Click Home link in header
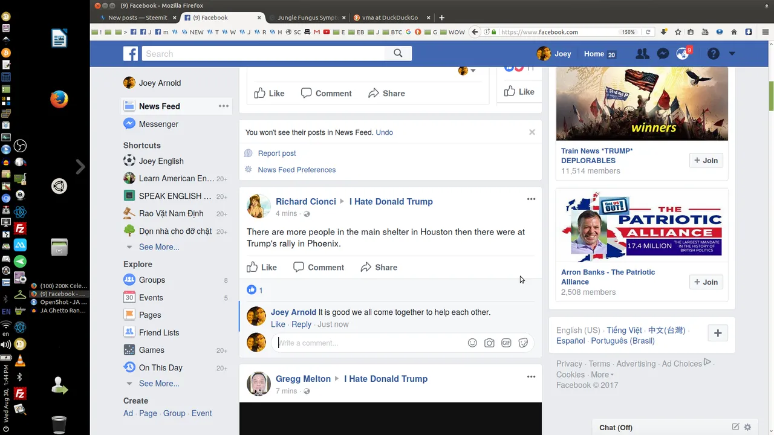 click(594, 54)
